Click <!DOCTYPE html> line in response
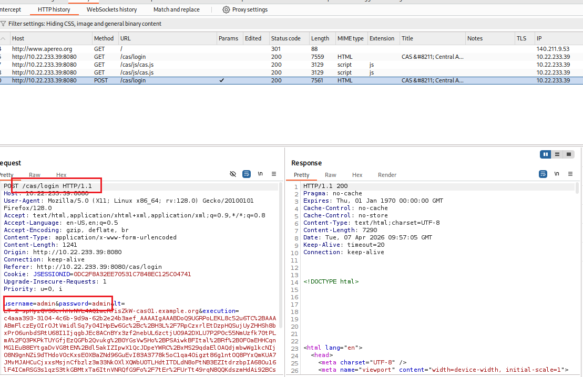The image size is (583, 377). (331, 281)
